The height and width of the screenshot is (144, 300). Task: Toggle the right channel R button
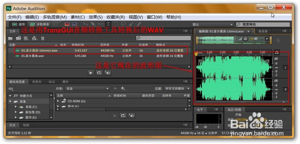point(286,89)
